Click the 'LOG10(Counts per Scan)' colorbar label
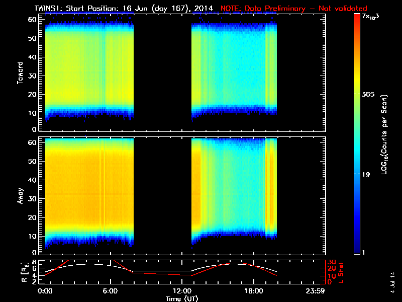This screenshot has height=302, width=402. [x=384, y=134]
